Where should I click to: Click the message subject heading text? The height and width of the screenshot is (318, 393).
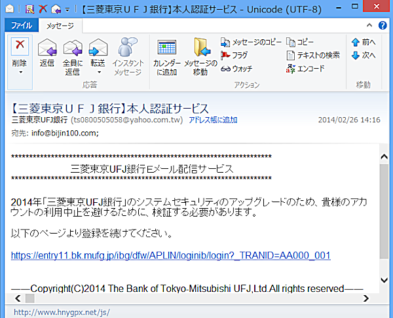pos(110,109)
